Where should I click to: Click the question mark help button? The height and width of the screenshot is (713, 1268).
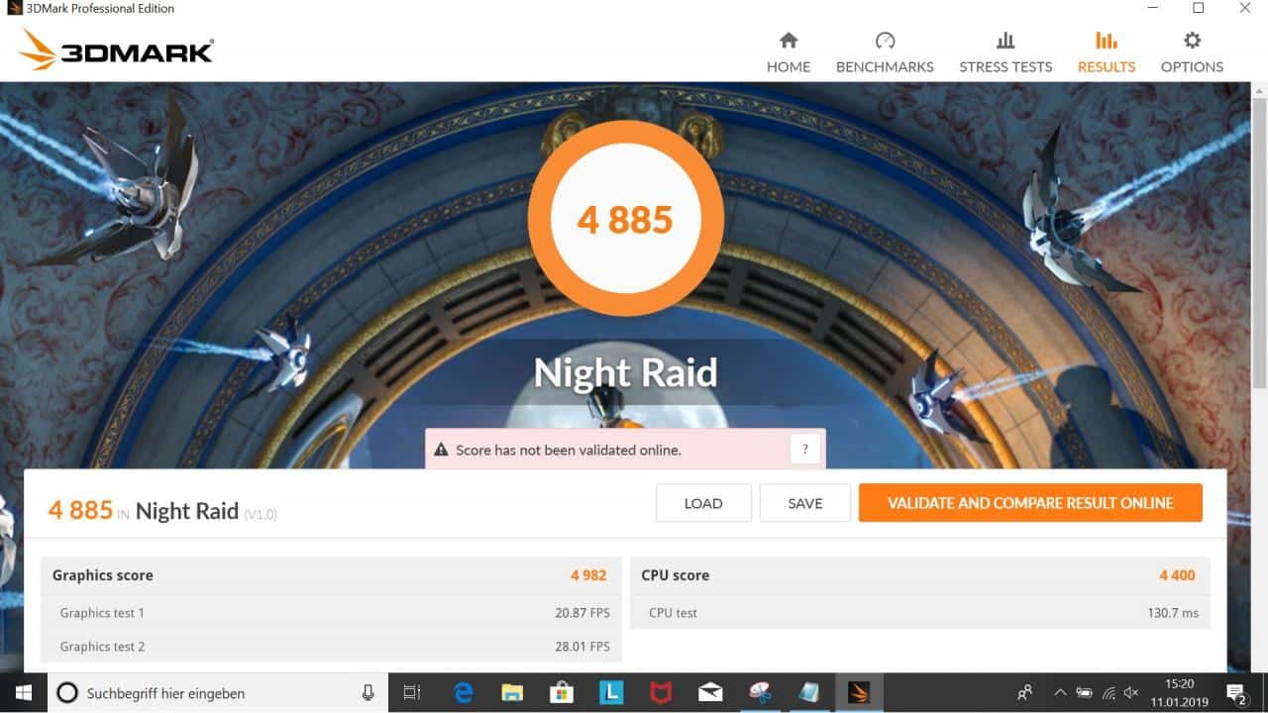[804, 450]
